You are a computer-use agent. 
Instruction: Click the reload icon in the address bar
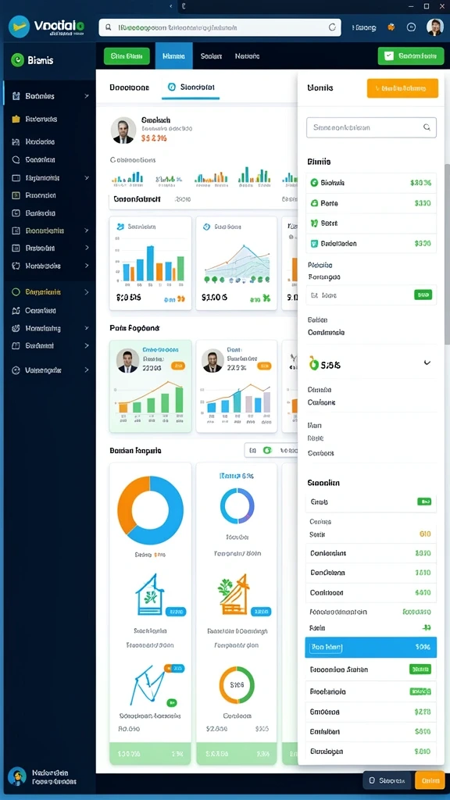332,27
